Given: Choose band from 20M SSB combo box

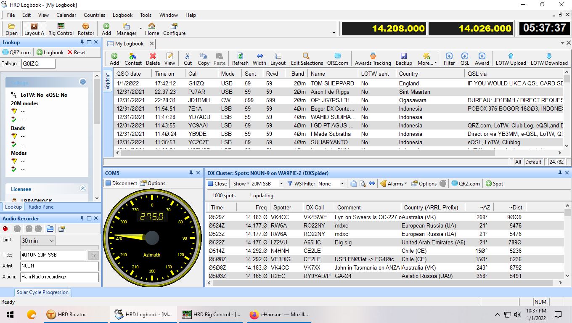Looking at the screenshot, I should (267, 183).
